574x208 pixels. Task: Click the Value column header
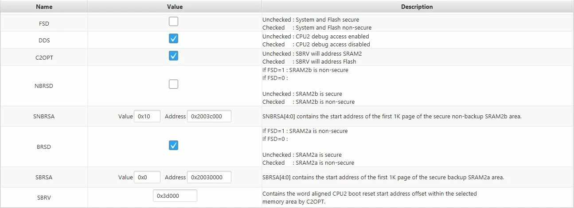click(x=175, y=7)
